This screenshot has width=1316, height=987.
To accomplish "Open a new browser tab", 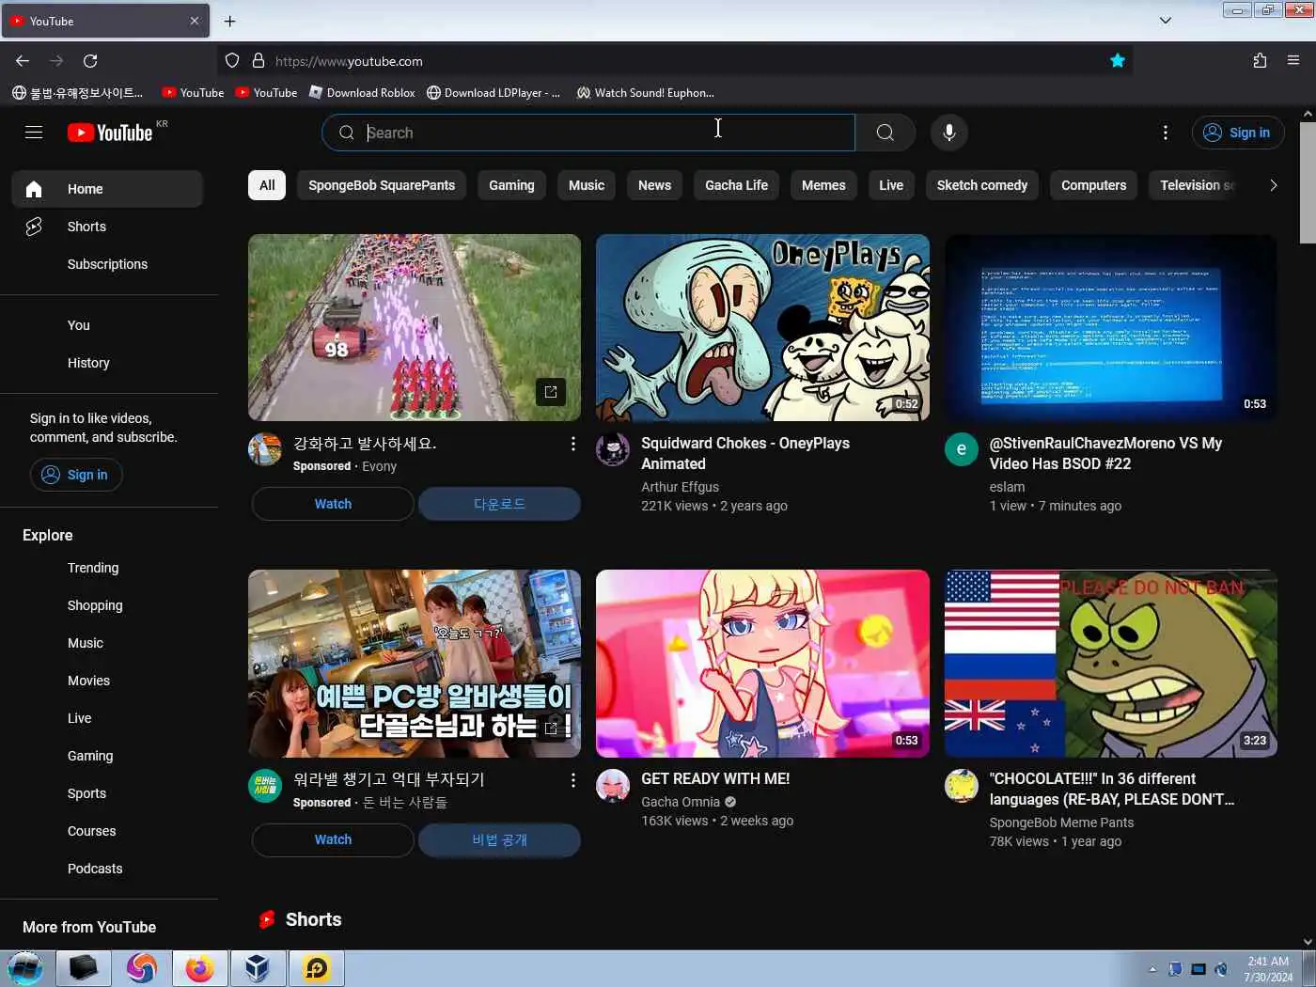I will pos(229,21).
